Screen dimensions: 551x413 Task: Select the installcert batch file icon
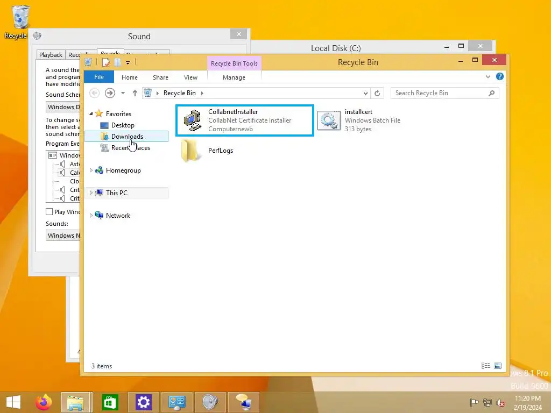pyautogui.click(x=329, y=120)
